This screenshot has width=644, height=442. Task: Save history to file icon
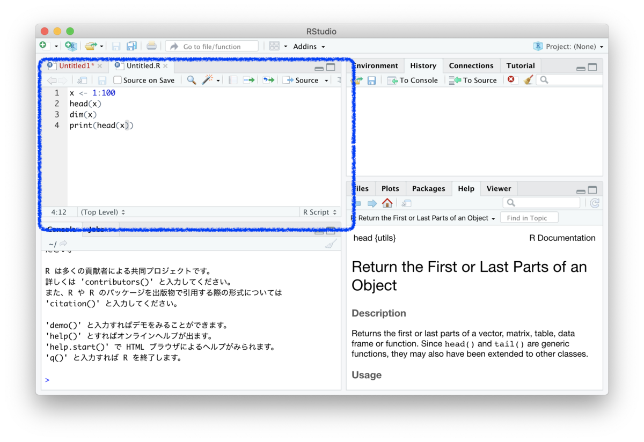click(x=371, y=80)
